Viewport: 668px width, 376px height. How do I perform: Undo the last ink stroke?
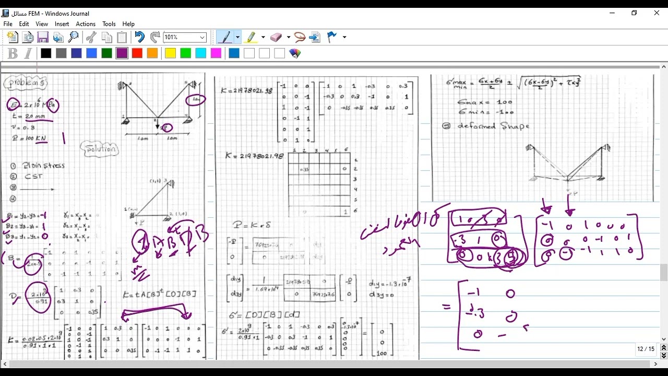[x=139, y=37]
